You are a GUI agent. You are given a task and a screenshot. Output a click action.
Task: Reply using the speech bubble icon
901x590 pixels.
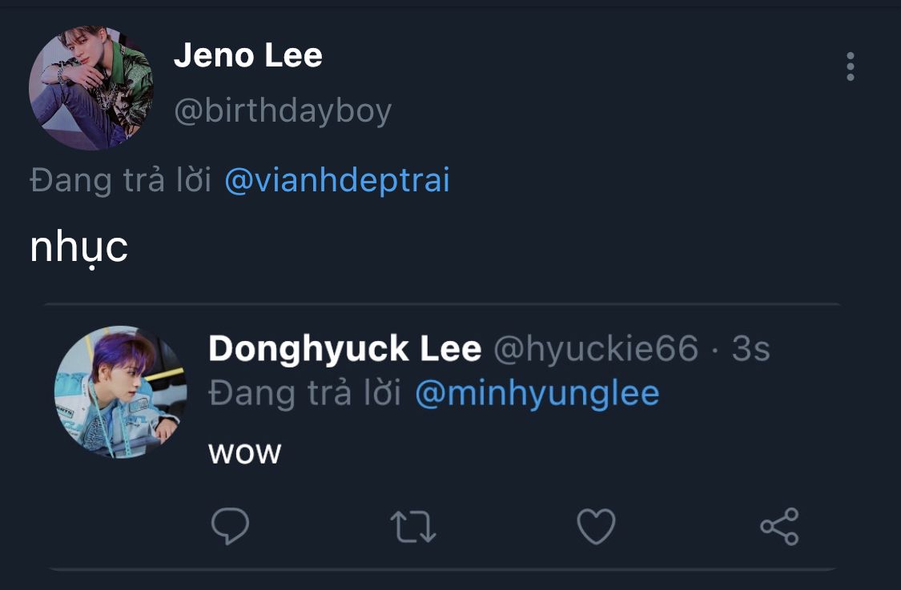point(230,526)
